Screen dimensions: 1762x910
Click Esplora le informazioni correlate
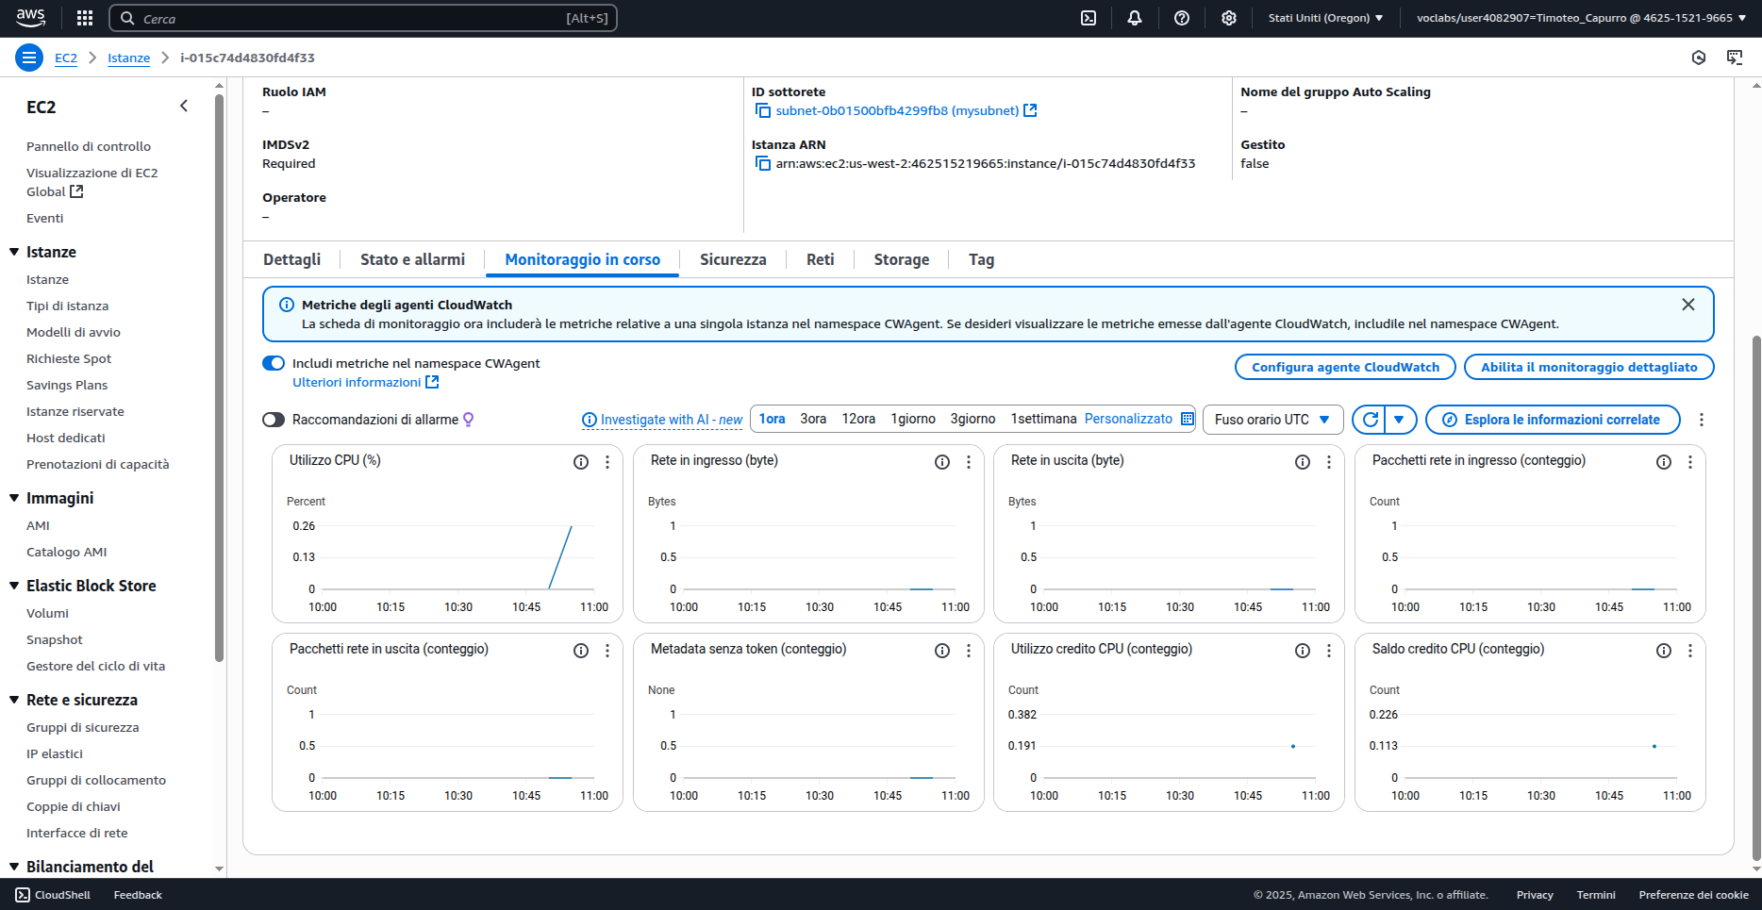click(x=1553, y=420)
